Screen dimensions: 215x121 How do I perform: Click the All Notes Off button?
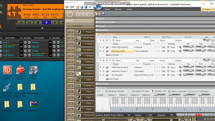[159, 91]
